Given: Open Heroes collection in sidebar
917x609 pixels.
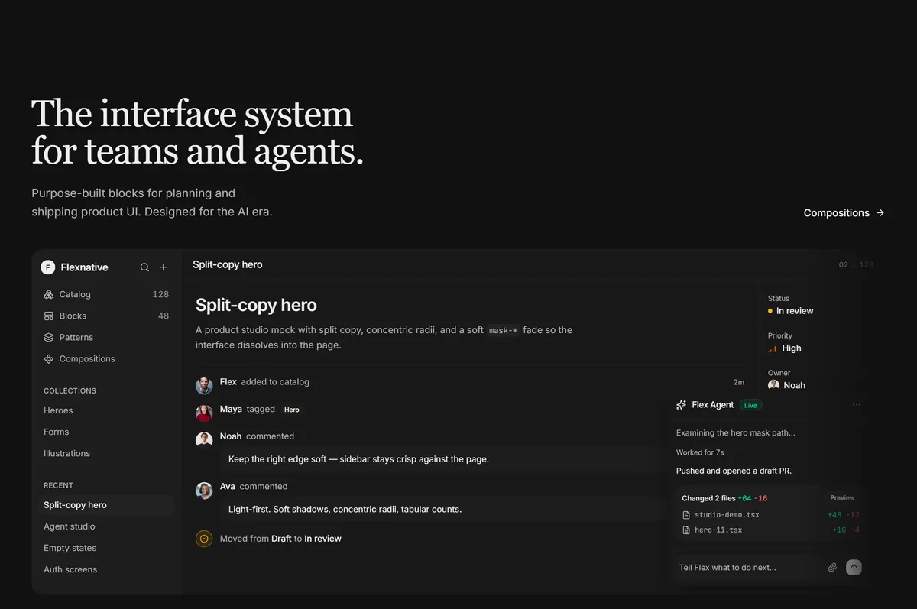Looking at the screenshot, I should (58, 410).
